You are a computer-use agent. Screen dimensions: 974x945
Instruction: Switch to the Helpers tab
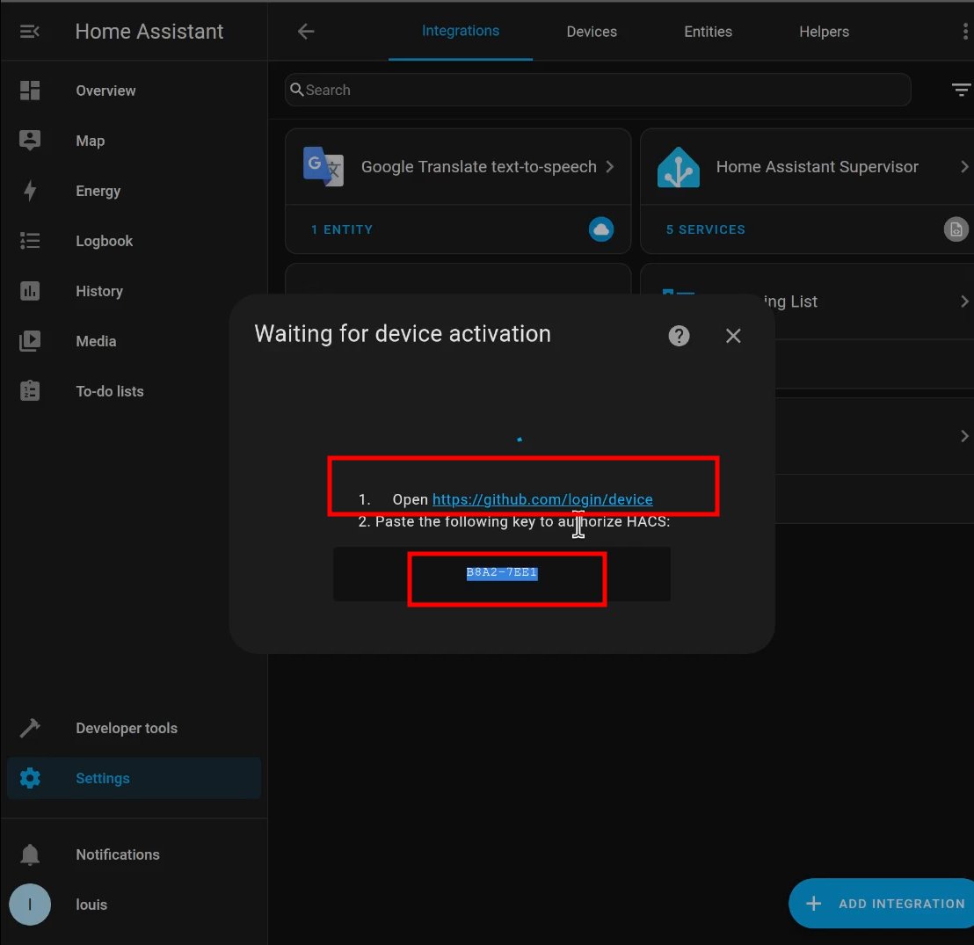click(824, 32)
